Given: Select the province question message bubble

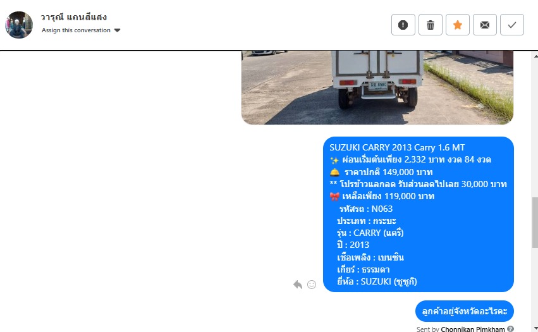Looking at the screenshot, I should pyautogui.click(x=465, y=311).
